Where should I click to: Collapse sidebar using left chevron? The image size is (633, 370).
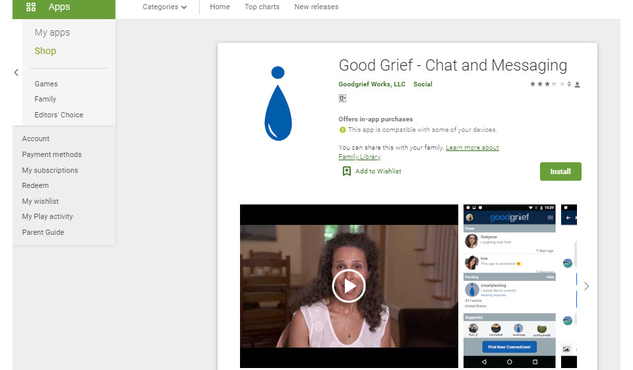pos(16,73)
